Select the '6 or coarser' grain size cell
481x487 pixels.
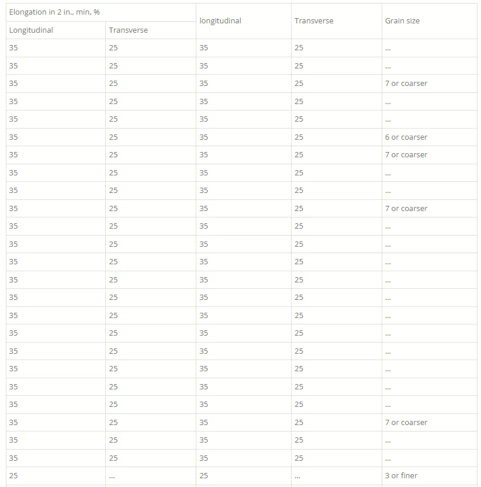tap(406, 137)
